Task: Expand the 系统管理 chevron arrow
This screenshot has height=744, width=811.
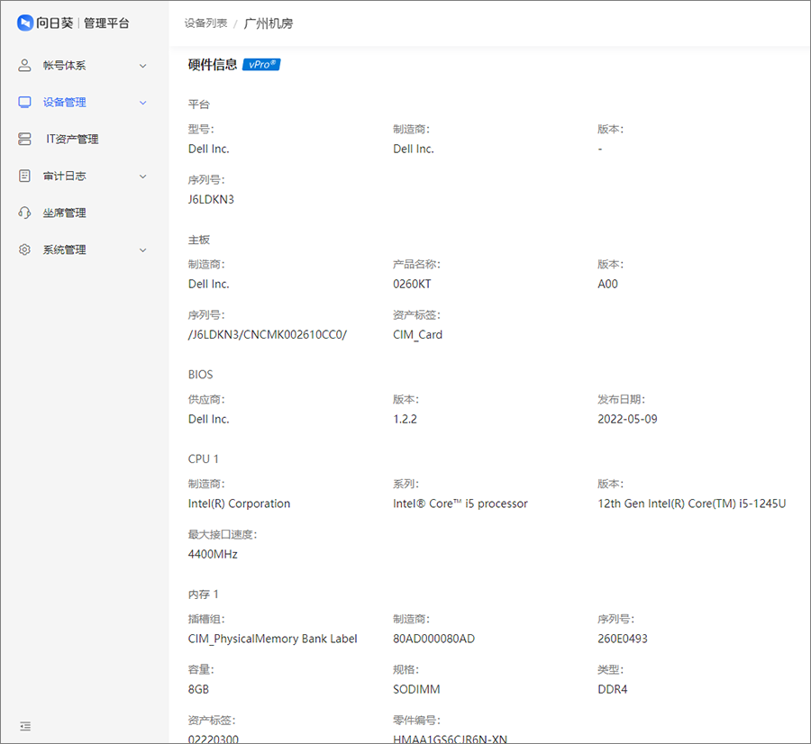Action: [x=142, y=250]
